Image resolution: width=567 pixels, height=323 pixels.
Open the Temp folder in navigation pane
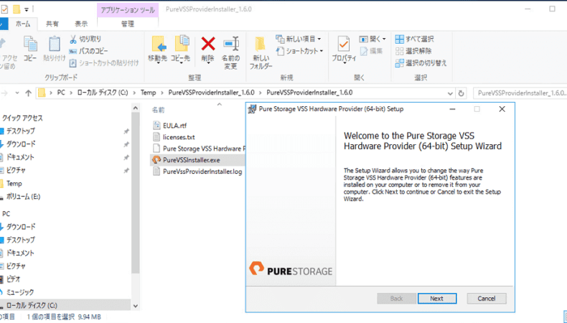click(x=14, y=183)
